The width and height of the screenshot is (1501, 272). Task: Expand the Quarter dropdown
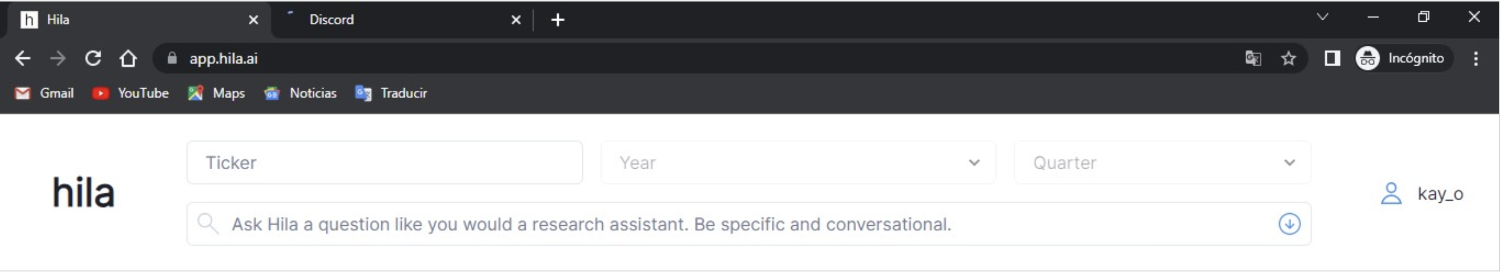pos(1162,162)
